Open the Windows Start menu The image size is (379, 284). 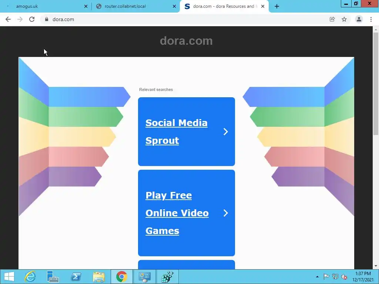[9, 277]
